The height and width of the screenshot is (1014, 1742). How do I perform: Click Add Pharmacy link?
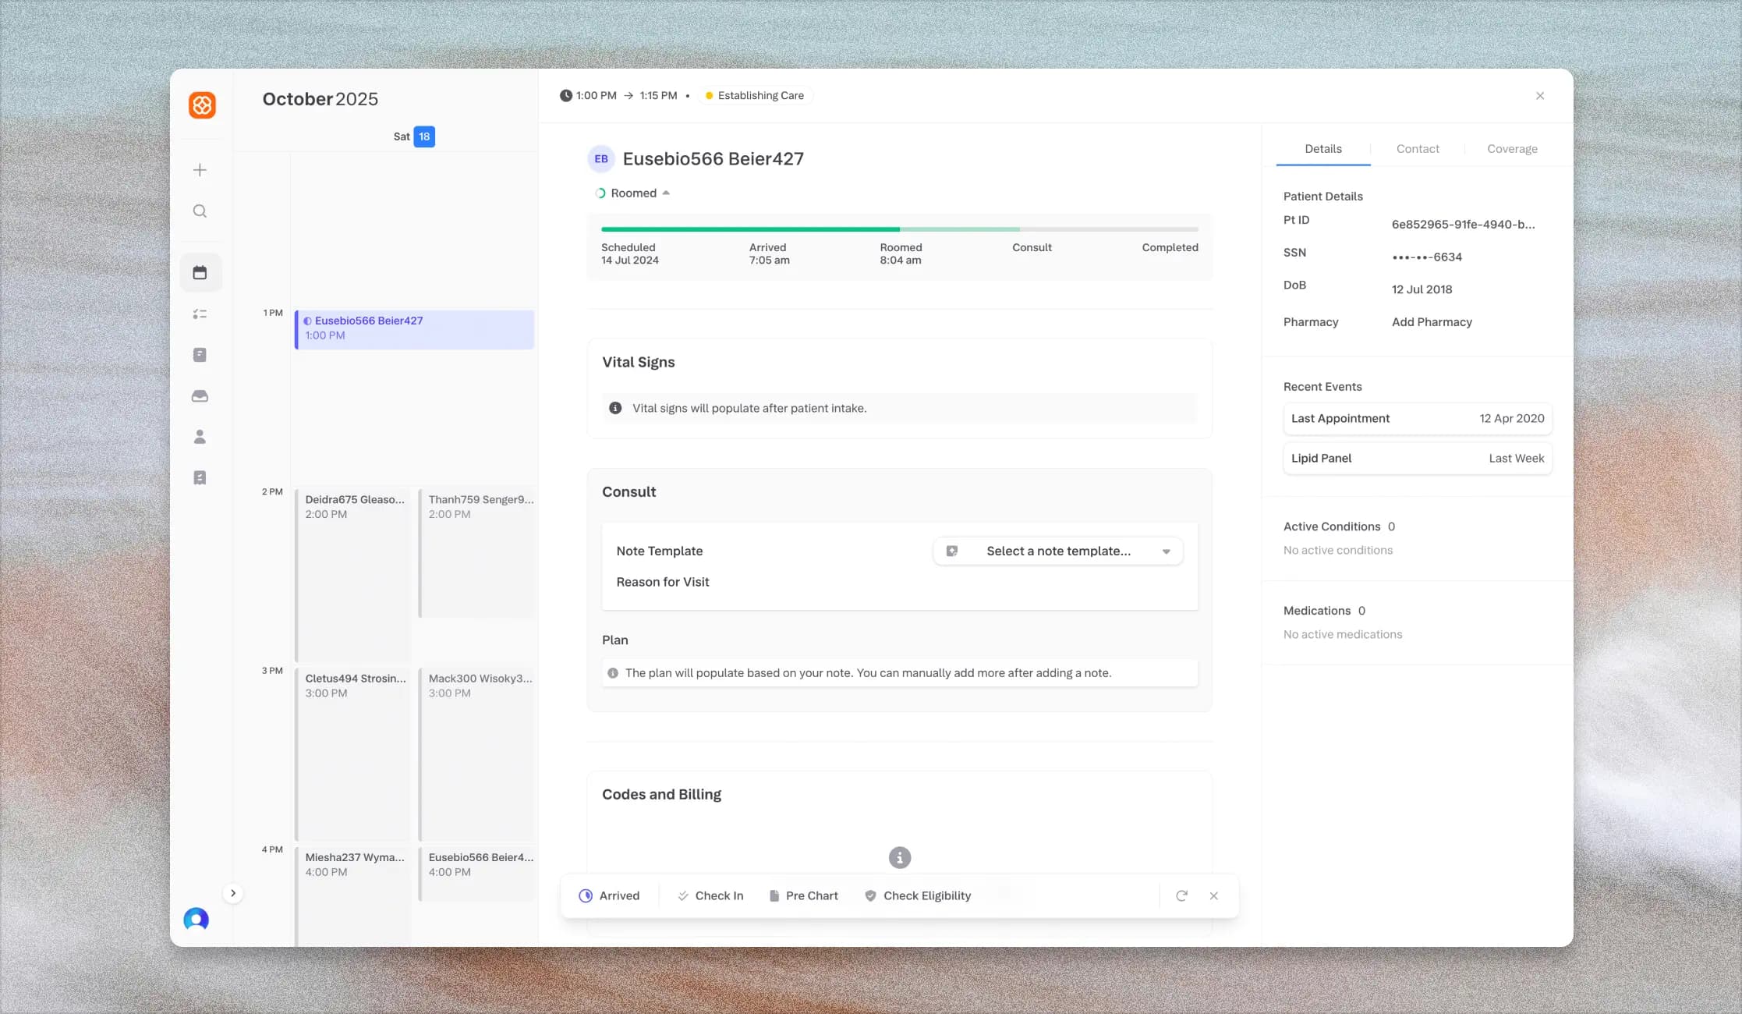point(1432,322)
